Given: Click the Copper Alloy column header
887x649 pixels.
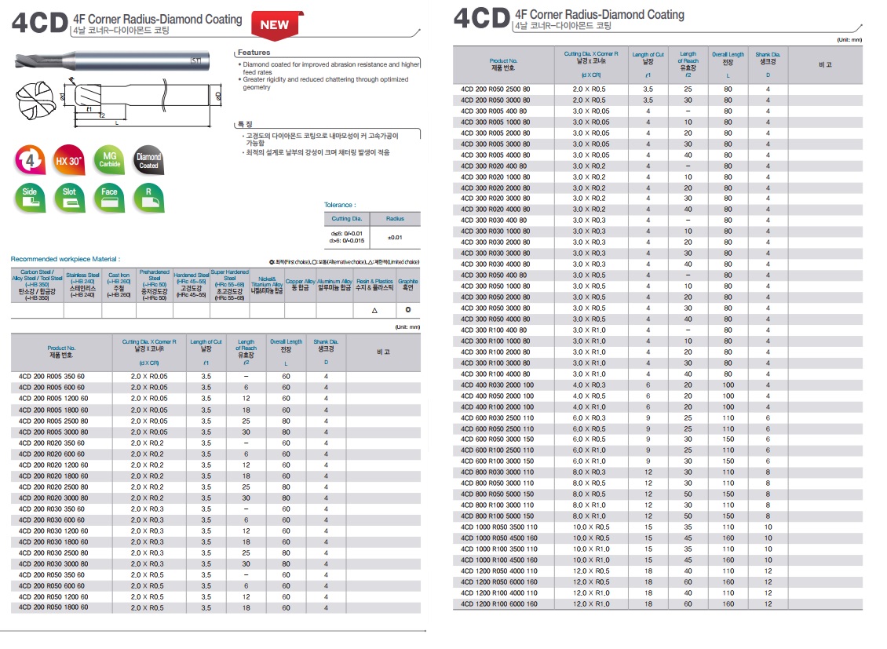Looking at the screenshot, I should point(301,285).
